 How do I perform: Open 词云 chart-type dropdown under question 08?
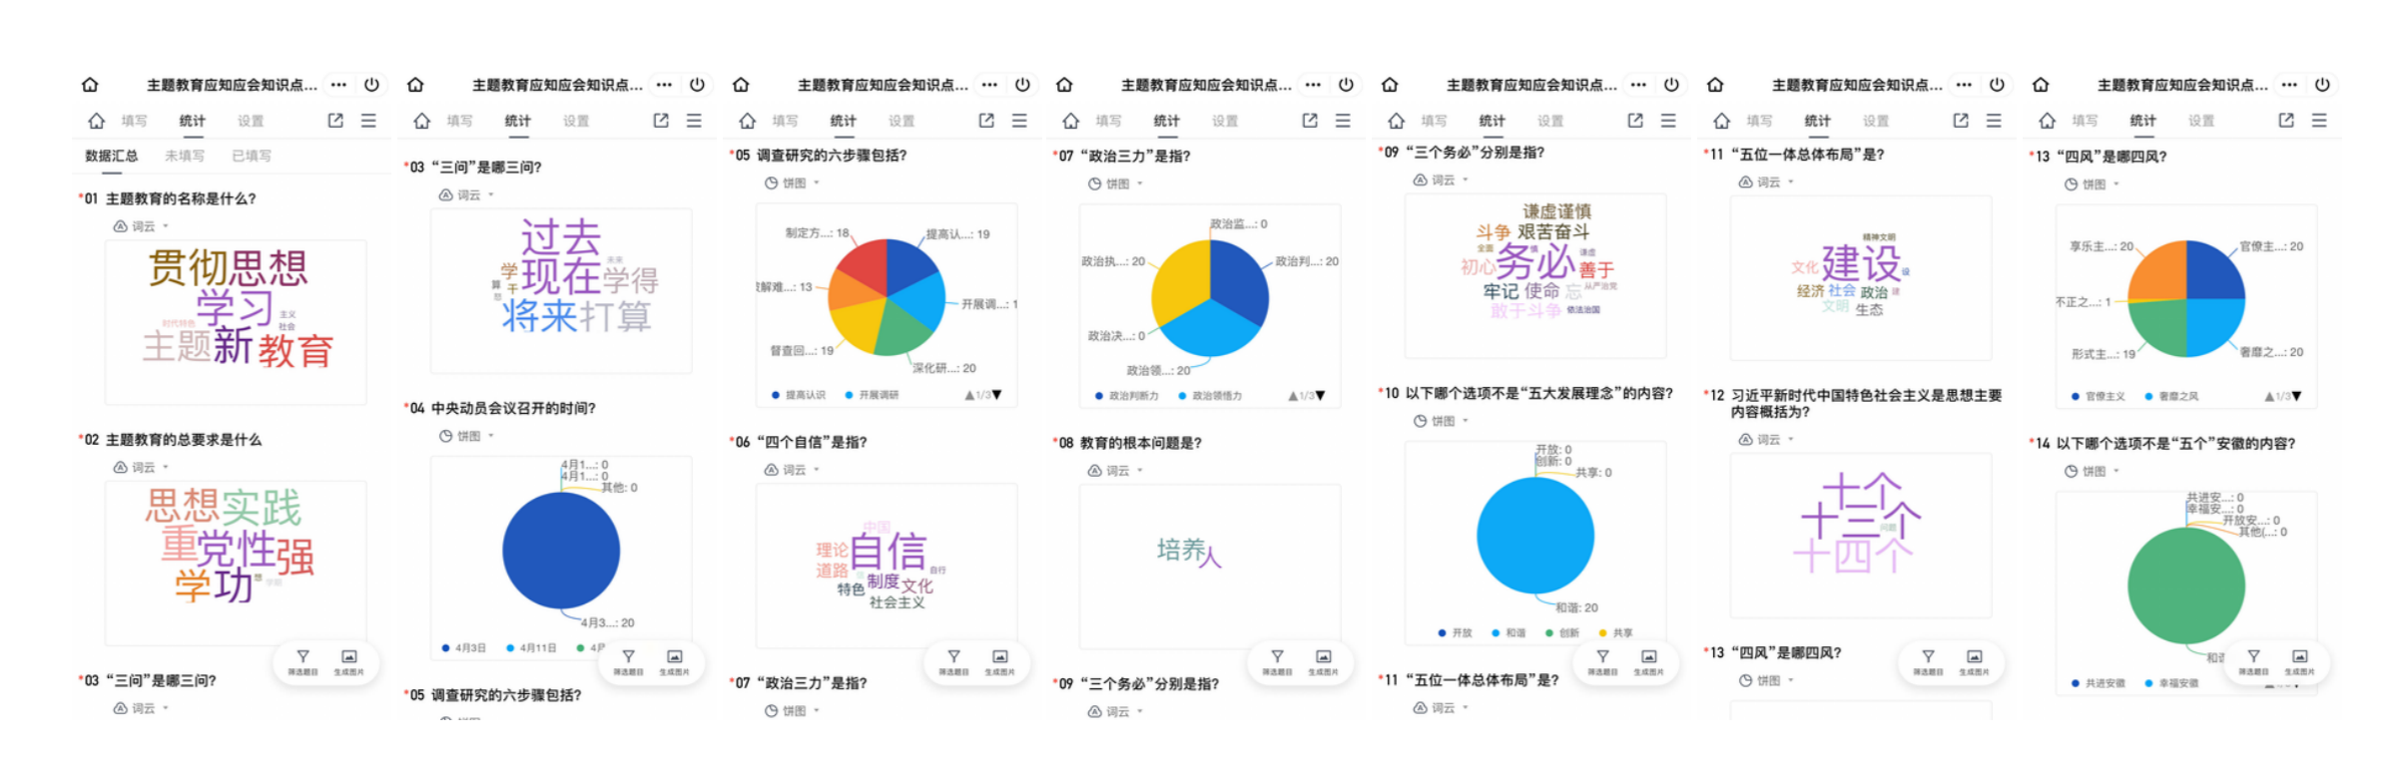(x=1116, y=471)
